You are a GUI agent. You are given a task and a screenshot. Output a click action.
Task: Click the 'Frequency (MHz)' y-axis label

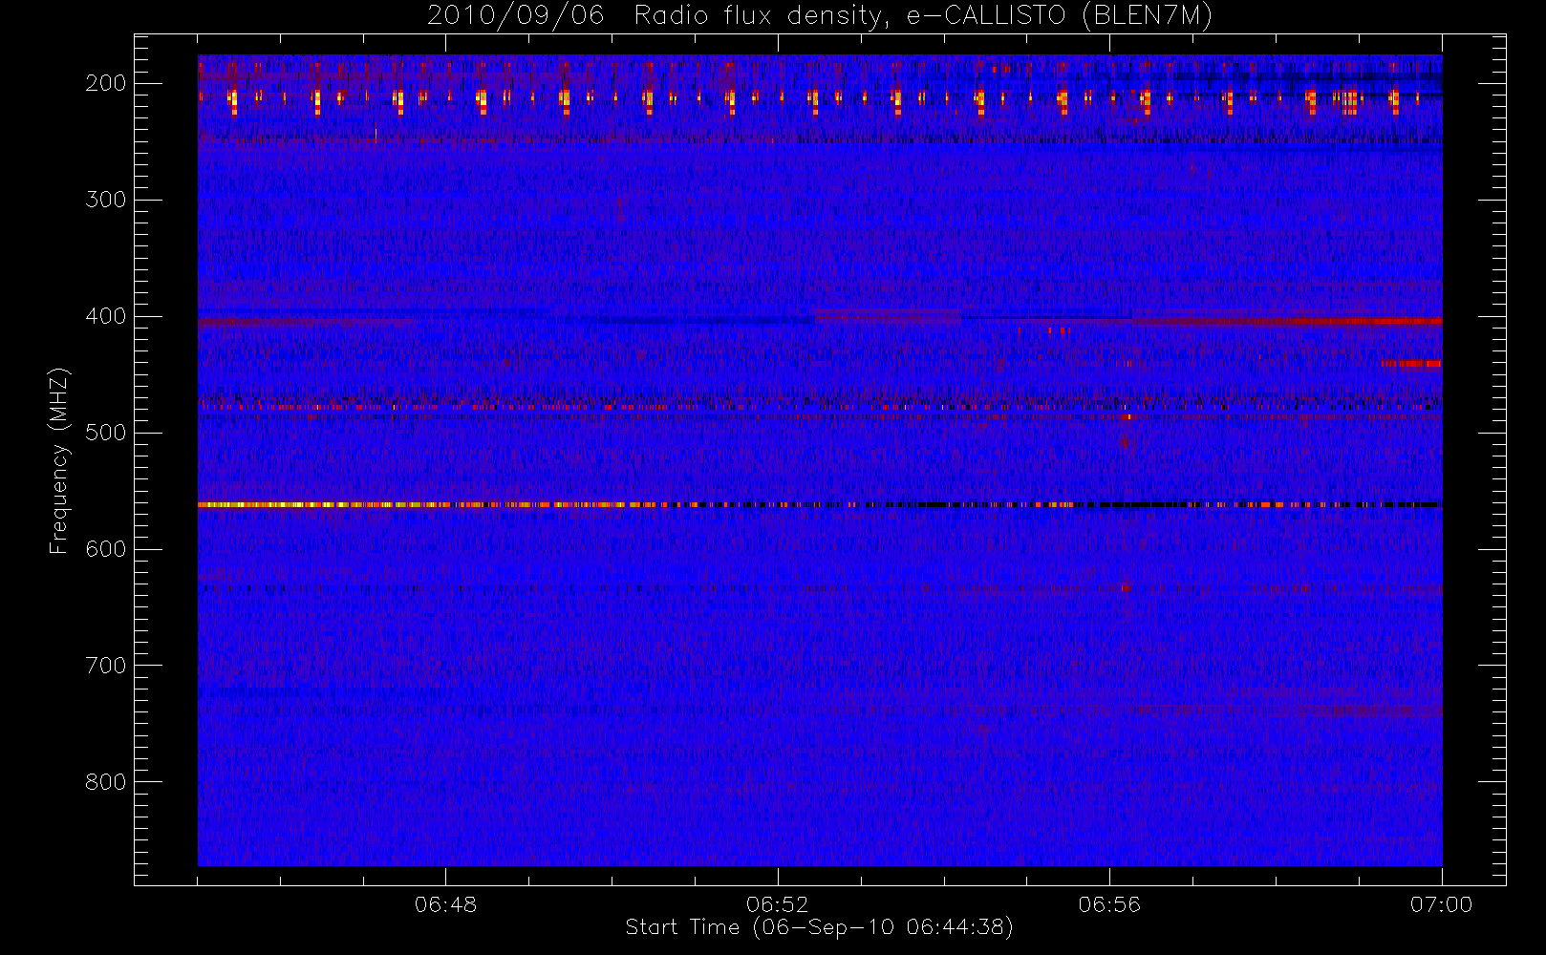pos(59,460)
